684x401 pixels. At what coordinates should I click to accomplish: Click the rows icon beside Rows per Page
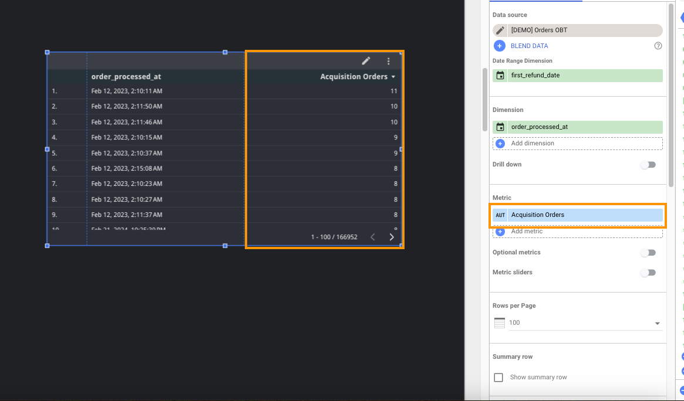click(500, 322)
